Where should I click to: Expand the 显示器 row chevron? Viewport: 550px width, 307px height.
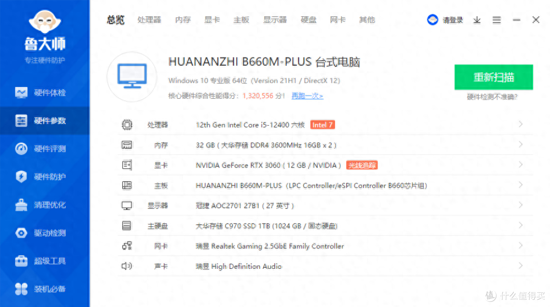tap(520, 205)
